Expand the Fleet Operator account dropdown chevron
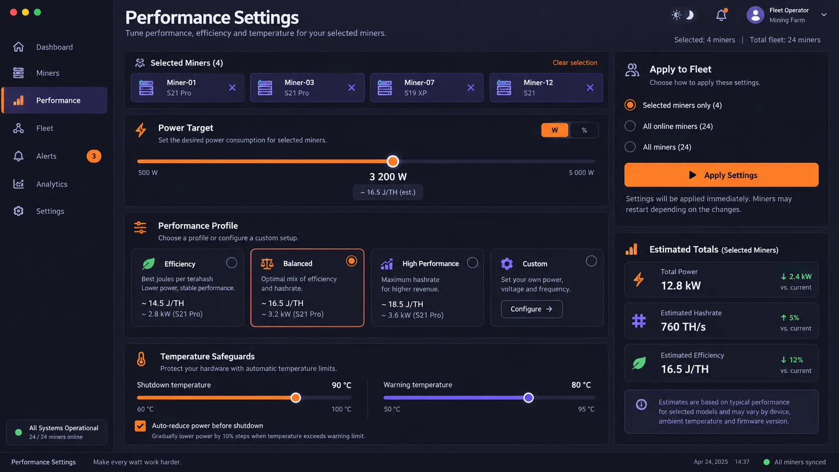The height and width of the screenshot is (472, 839). 824,15
